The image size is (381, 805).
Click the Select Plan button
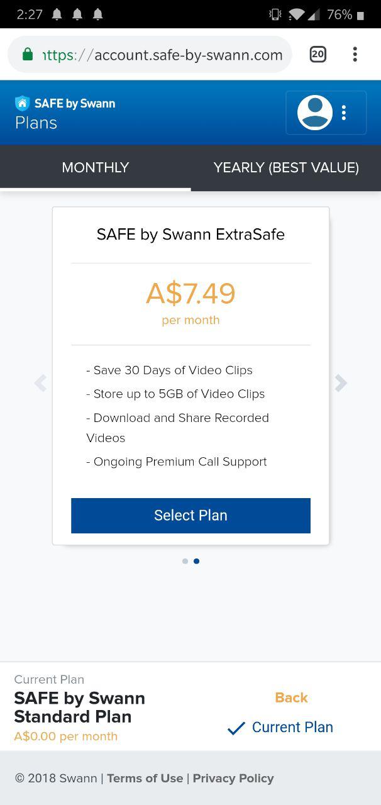(190, 515)
